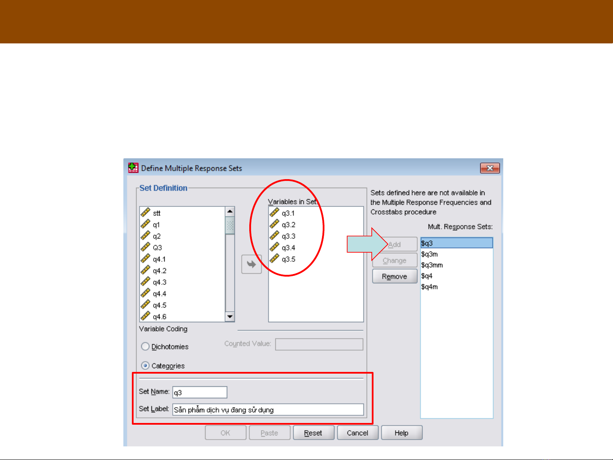The height and width of the screenshot is (460, 613).
Task: Click the q3.1 icon in Variables in Set
Action: point(274,213)
